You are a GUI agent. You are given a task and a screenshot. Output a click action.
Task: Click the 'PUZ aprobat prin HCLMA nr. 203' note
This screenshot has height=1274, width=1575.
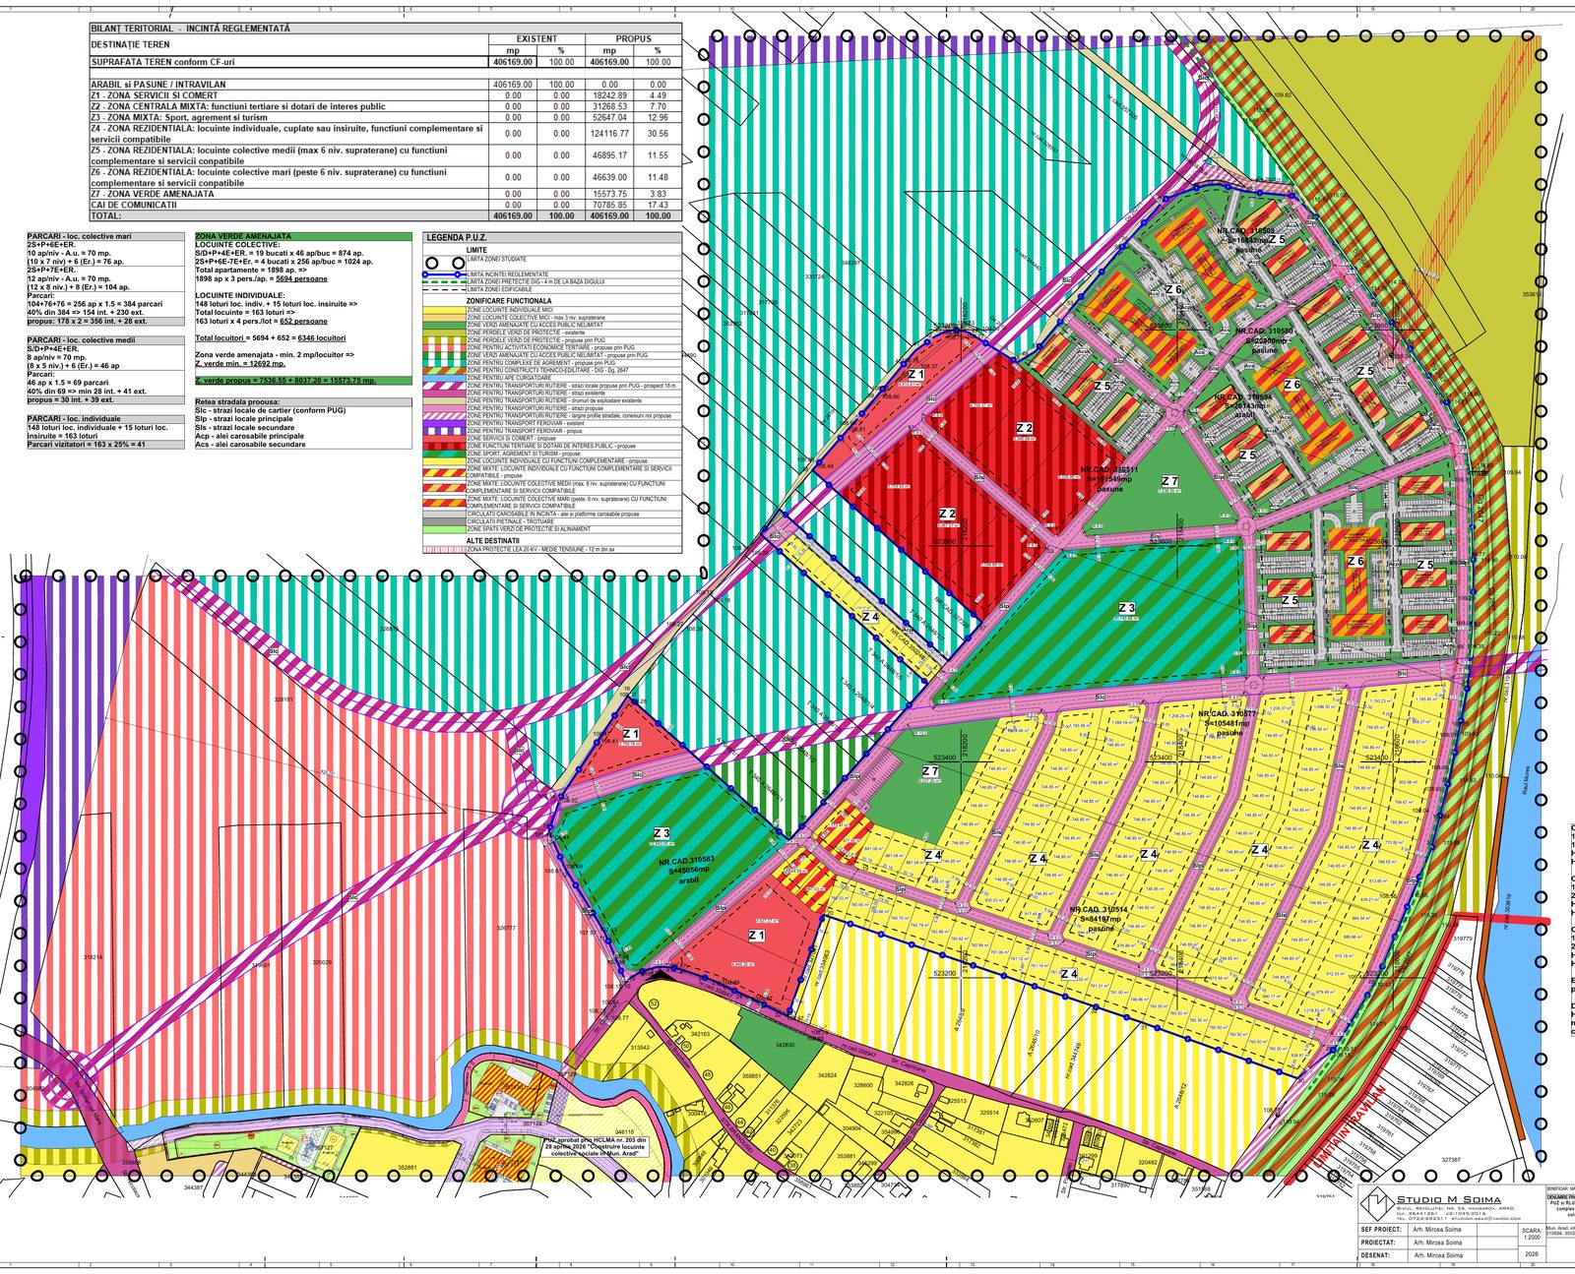tap(596, 1146)
